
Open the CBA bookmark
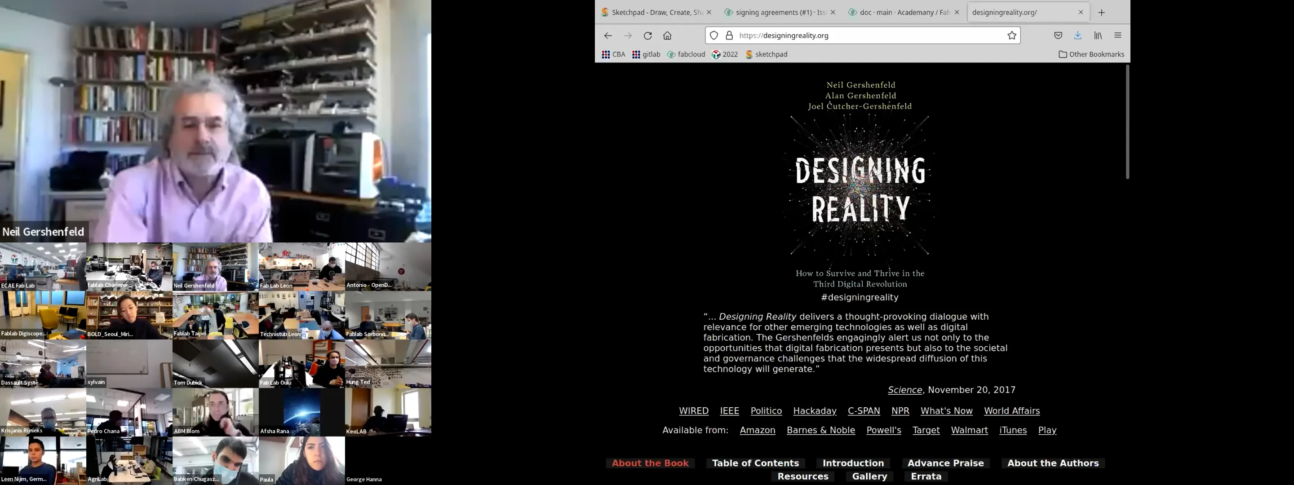click(613, 54)
